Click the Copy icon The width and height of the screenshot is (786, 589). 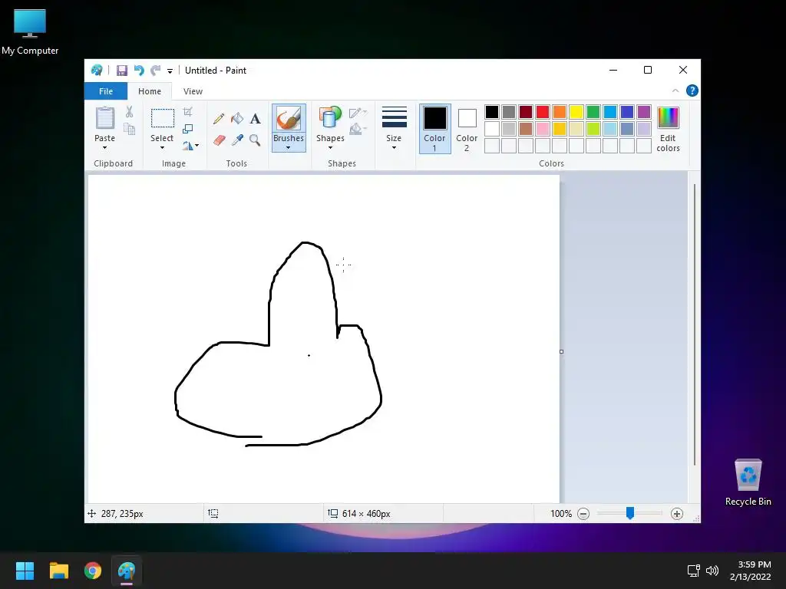[129, 129]
